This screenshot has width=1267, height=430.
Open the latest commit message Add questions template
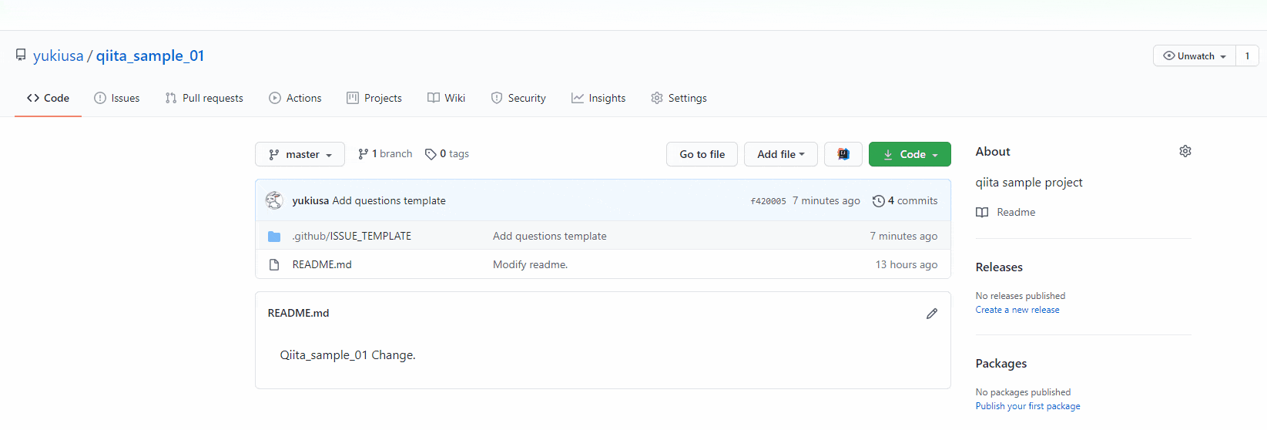pos(389,200)
